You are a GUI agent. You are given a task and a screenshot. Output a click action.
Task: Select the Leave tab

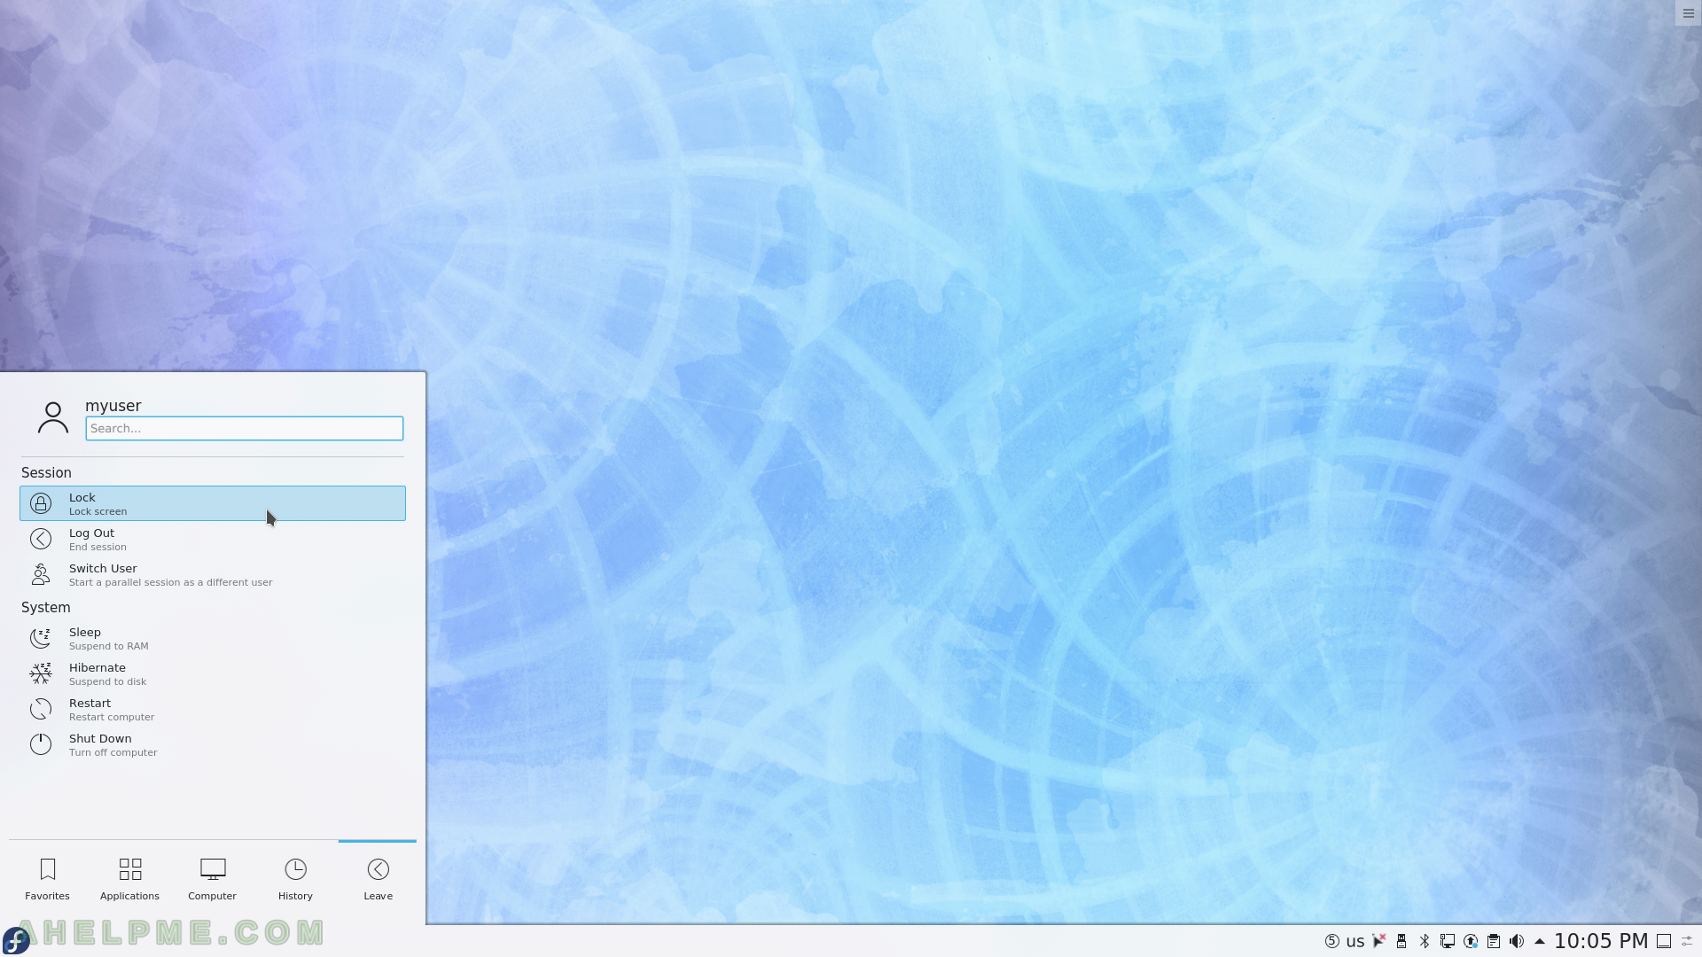coord(378,879)
